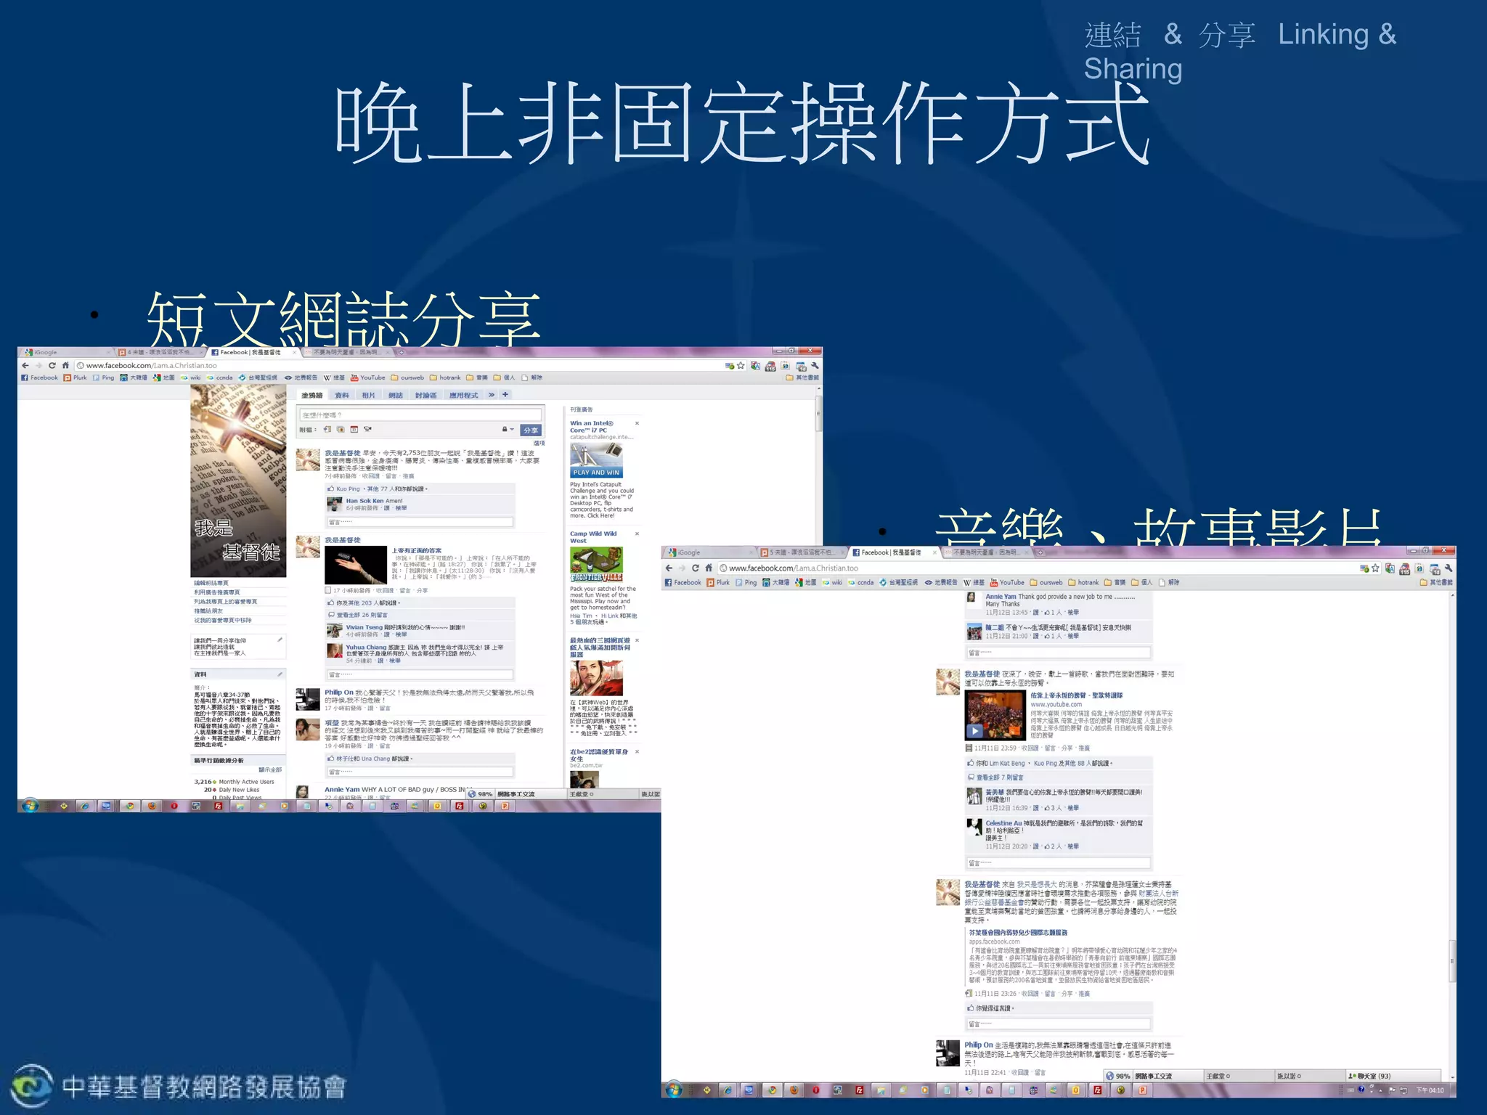Expand hotrank bookmark folder in right browser

(x=1084, y=582)
